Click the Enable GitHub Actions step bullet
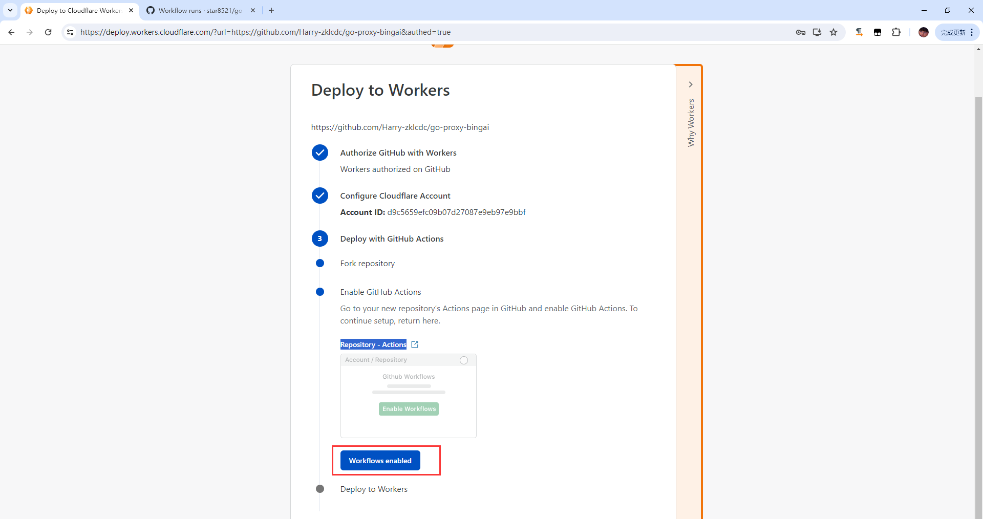Image resolution: width=983 pixels, height=519 pixels. pos(320,292)
